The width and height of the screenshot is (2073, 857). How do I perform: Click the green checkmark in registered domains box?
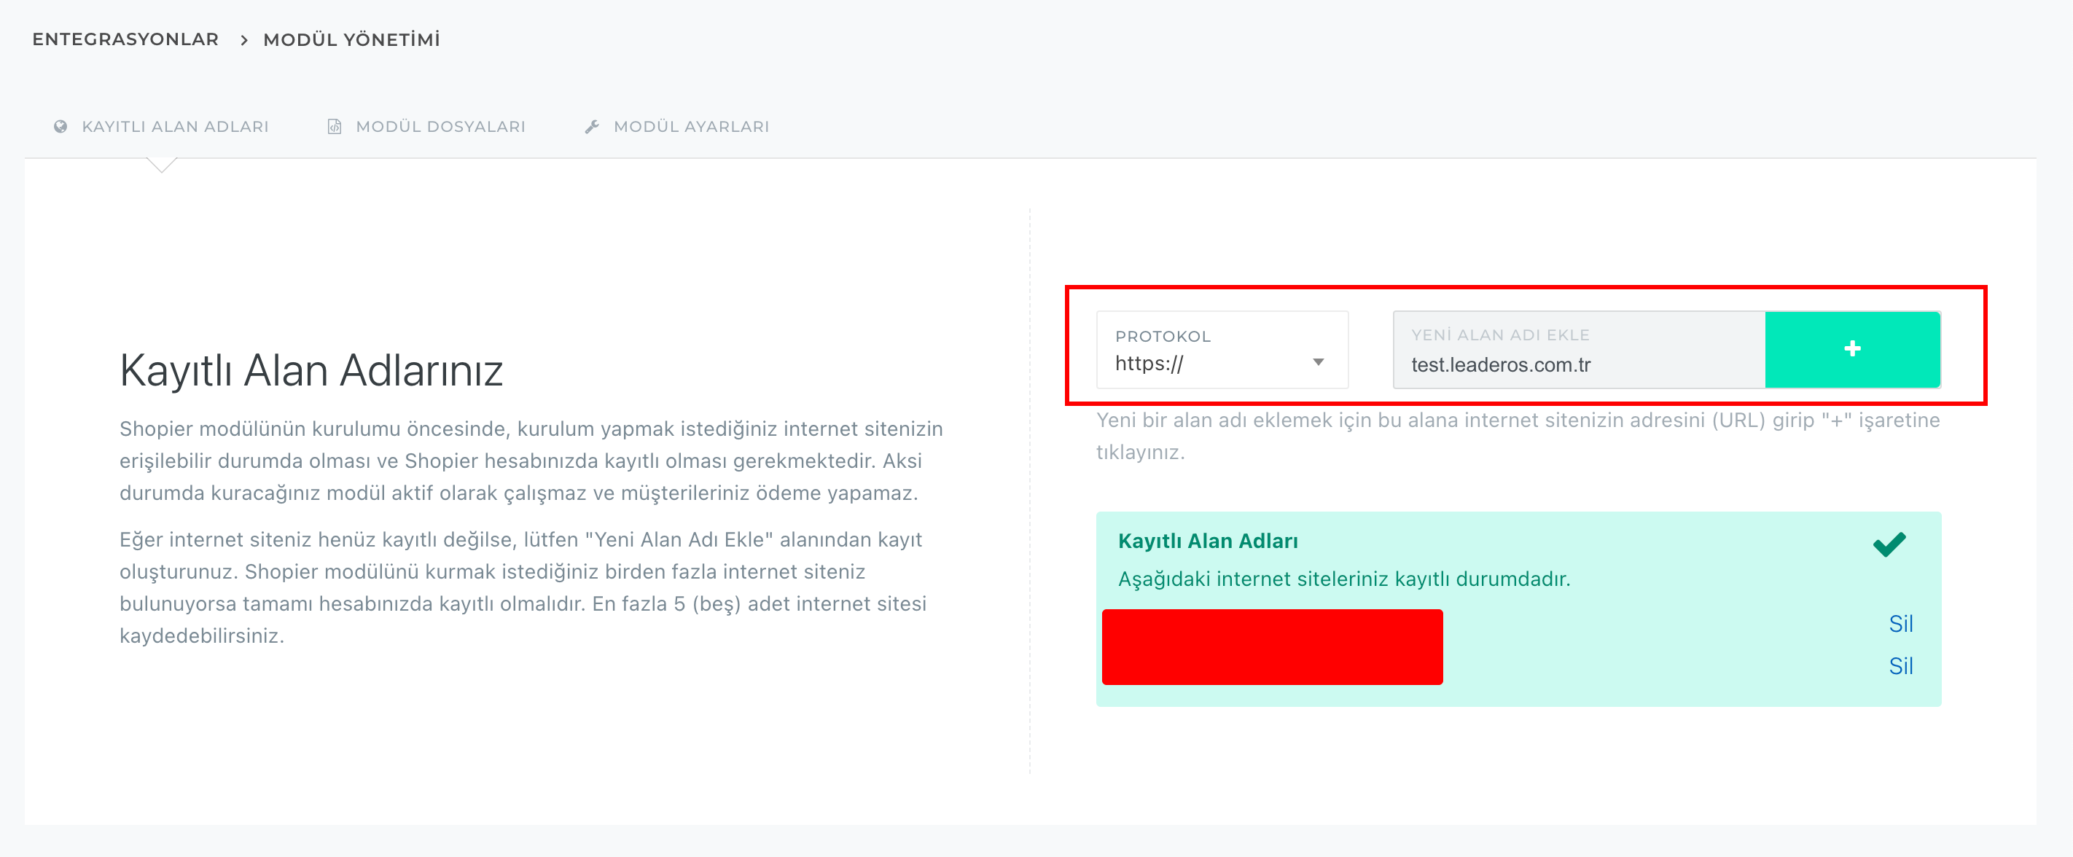(1889, 544)
